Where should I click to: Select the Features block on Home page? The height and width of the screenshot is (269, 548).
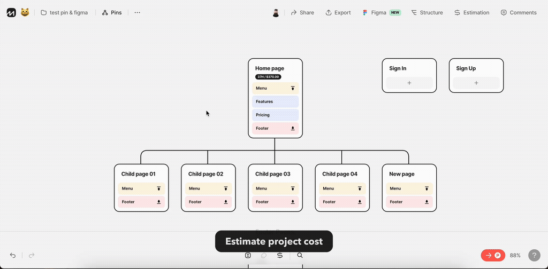tap(276, 101)
